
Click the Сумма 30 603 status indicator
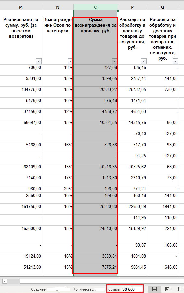(125, 289)
